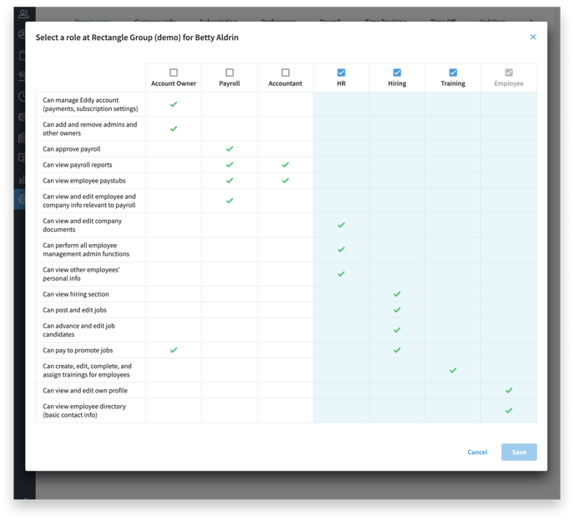Disable the Training role checkbox
574x520 pixels.
click(453, 72)
